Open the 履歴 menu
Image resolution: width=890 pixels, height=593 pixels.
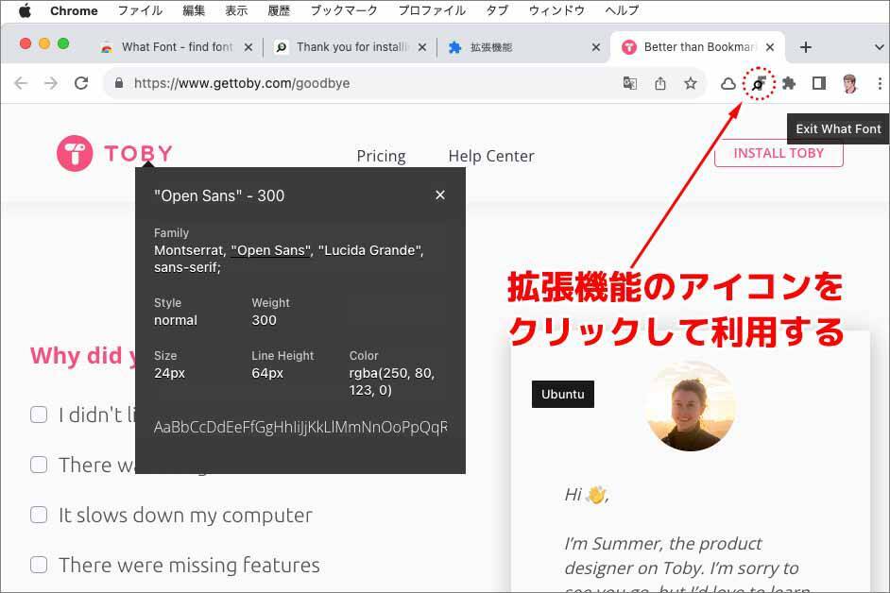coord(279,10)
